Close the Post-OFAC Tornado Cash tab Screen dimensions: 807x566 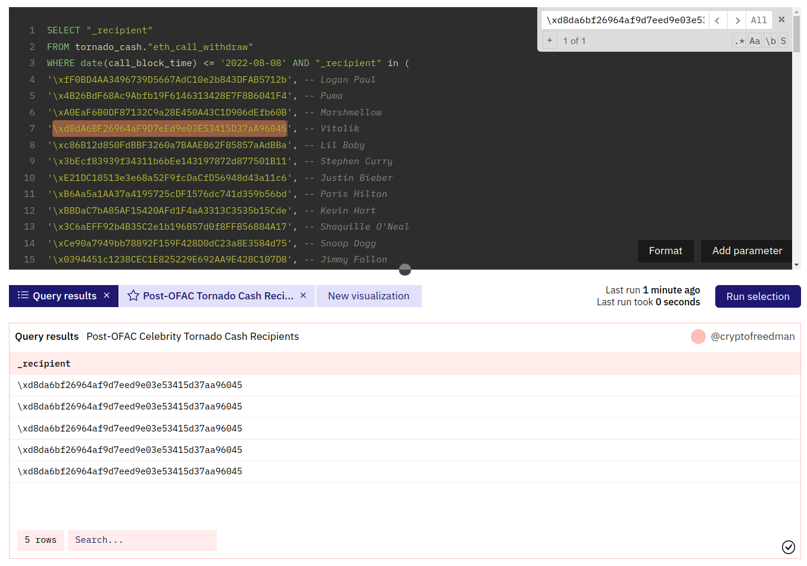pyautogui.click(x=303, y=295)
